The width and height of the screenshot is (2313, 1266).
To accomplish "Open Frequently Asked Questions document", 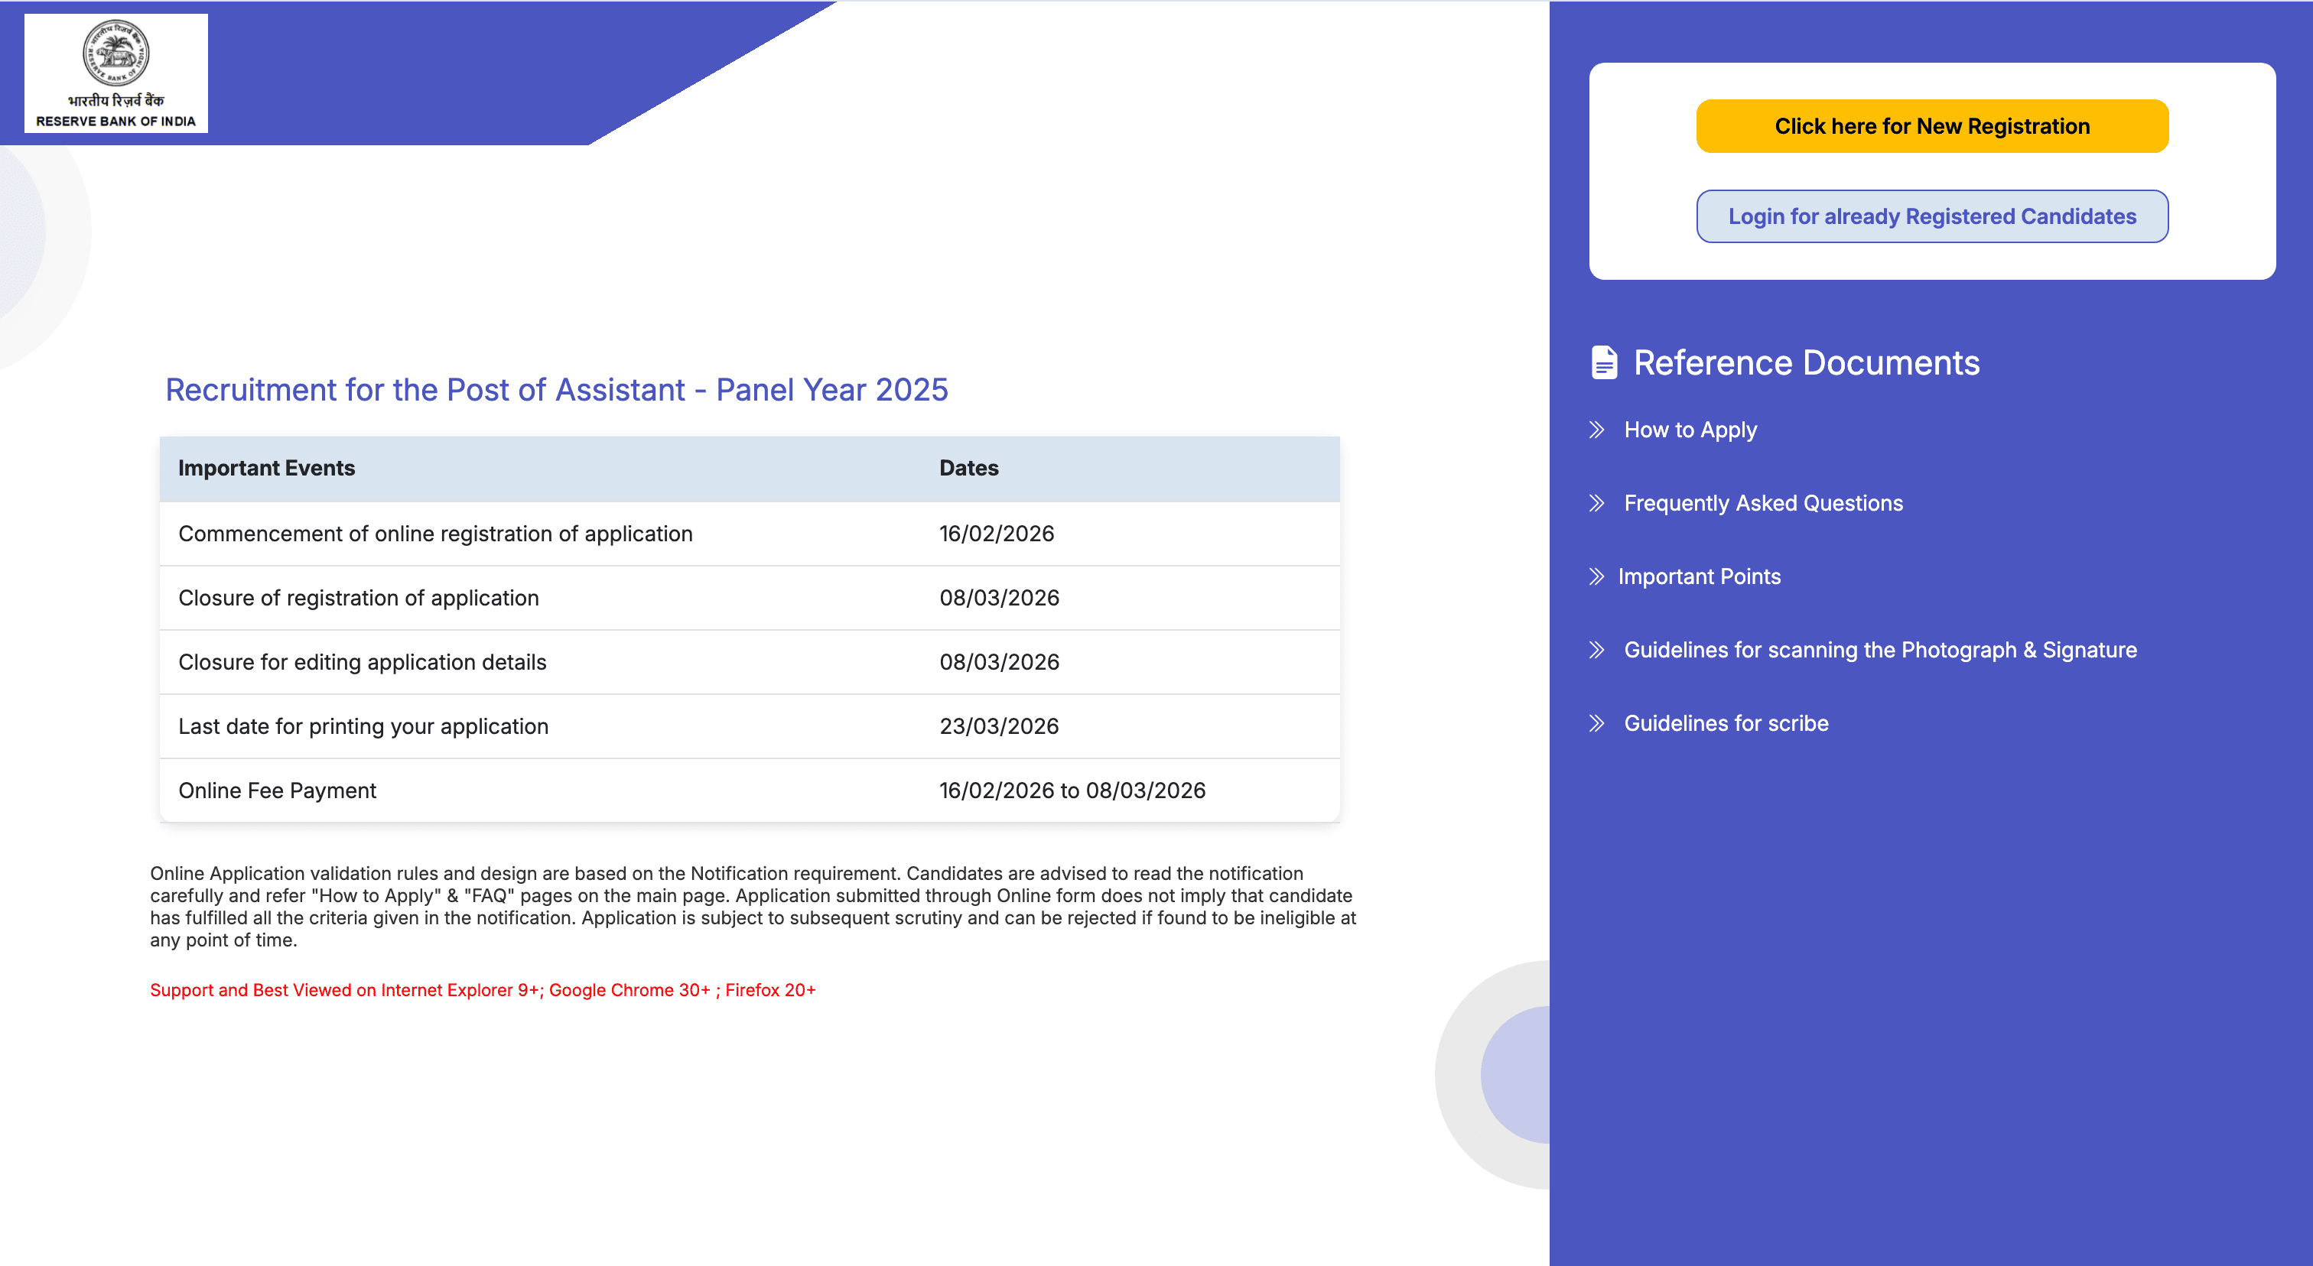I will pyautogui.click(x=1762, y=503).
